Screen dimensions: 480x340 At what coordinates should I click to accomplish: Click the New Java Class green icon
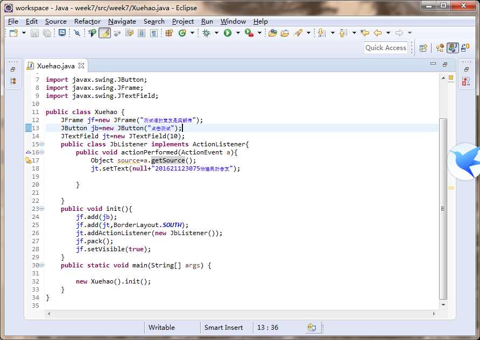tap(182, 33)
